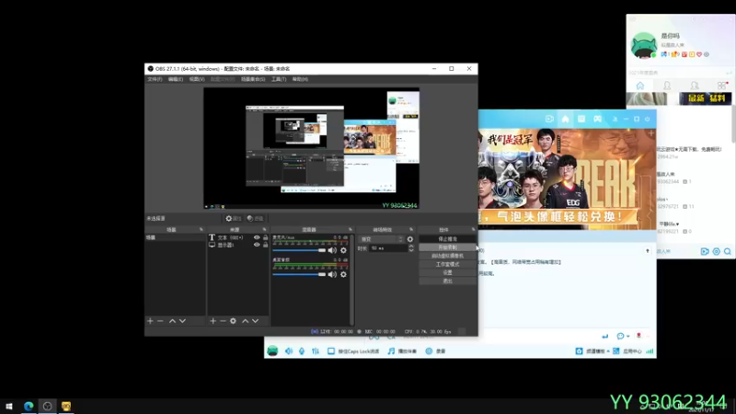Move the source up in Sources panel

pyautogui.click(x=245, y=321)
